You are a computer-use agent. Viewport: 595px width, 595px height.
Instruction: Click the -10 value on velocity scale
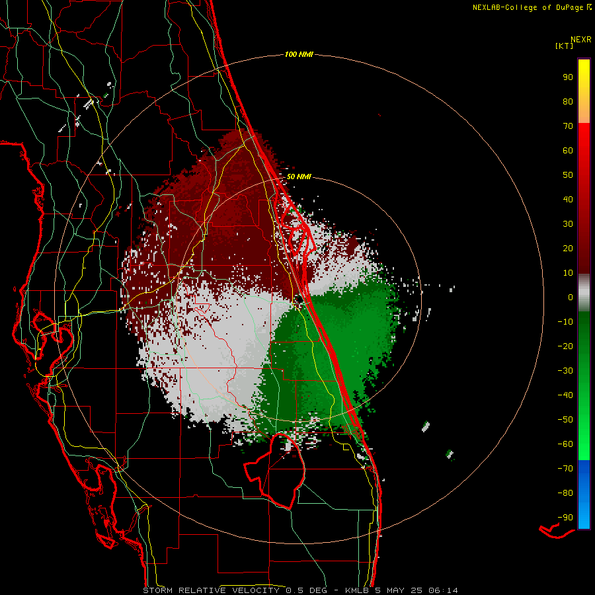pos(565,322)
